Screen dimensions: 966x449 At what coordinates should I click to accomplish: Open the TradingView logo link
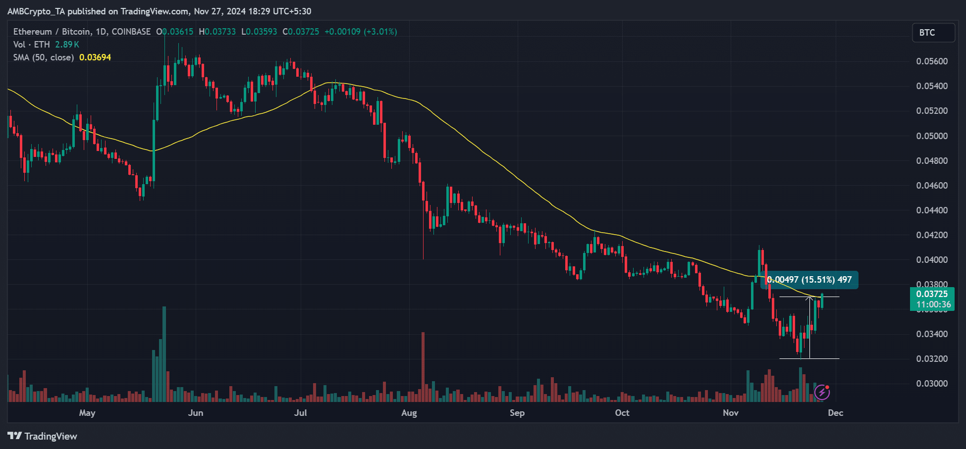(x=43, y=436)
